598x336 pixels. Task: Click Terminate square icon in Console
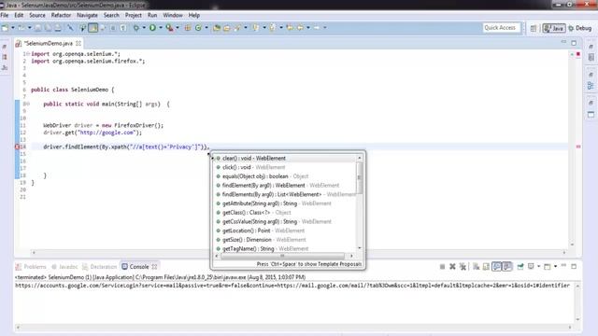tap(442, 267)
